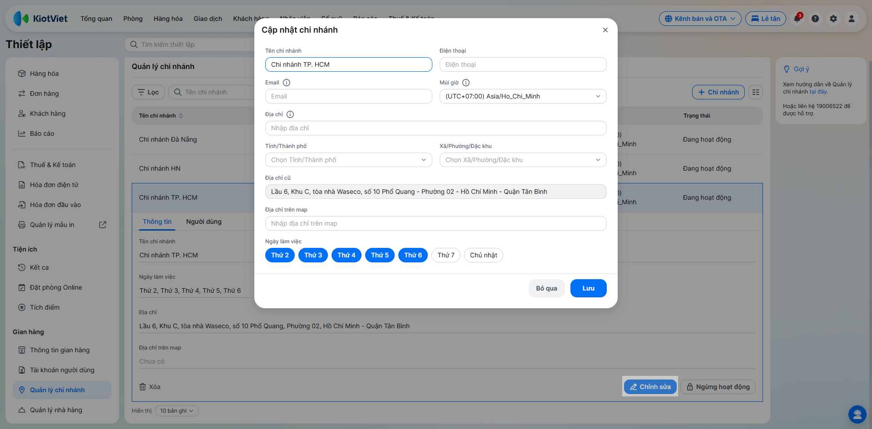Image resolution: width=872 pixels, height=429 pixels.
Task: Toggle working day Thứ 3
Action: pyautogui.click(x=313, y=255)
